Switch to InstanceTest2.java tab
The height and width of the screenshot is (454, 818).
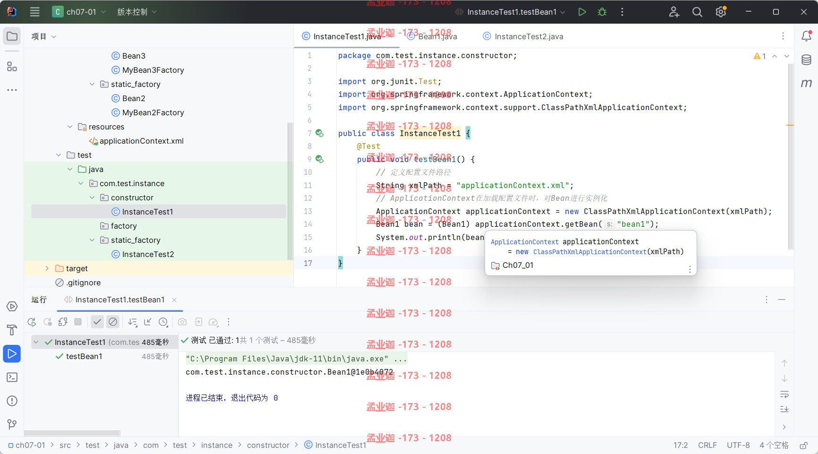tap(523, 36)
